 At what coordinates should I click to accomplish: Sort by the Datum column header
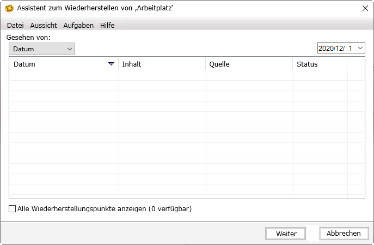coord(54,64)
